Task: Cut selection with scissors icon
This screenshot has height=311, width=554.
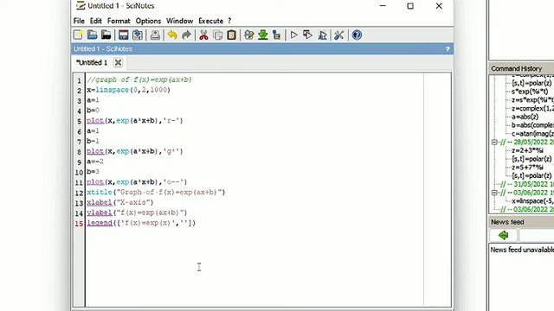Action: point(203,35)
